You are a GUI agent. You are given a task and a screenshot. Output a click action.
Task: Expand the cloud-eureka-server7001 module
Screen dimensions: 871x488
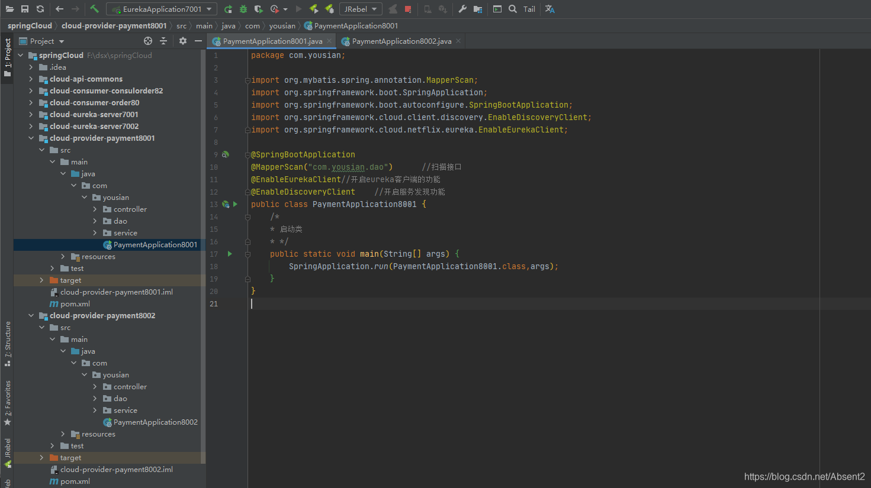pos(31,114)
